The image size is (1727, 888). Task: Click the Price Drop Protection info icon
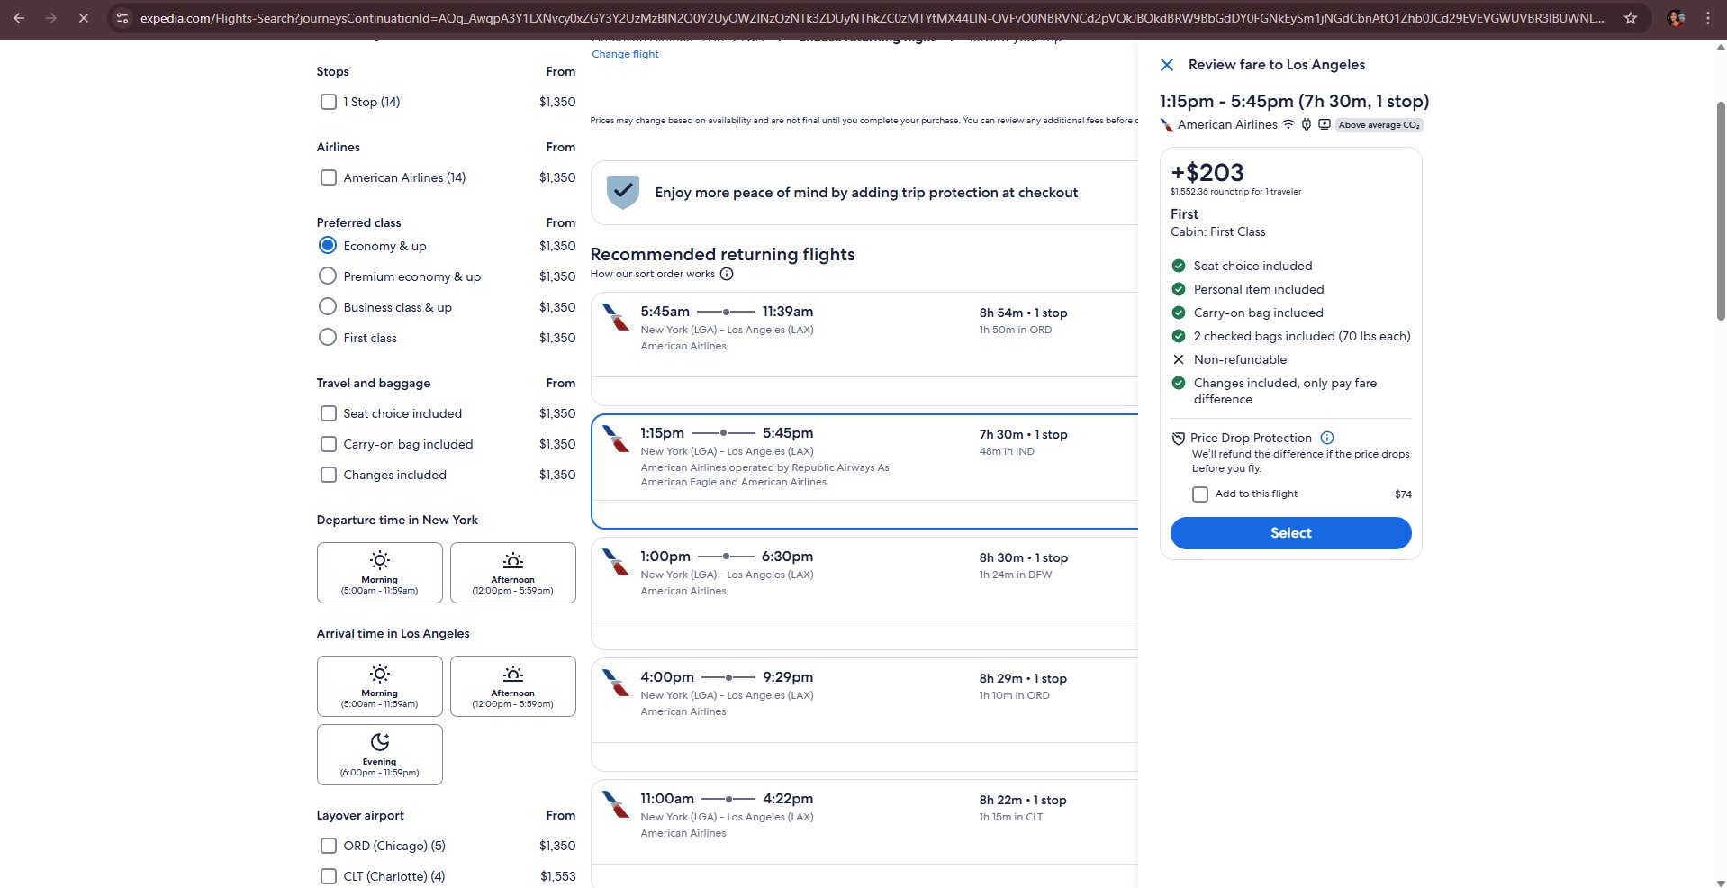pyautogui.click(x=1326, y=438)
